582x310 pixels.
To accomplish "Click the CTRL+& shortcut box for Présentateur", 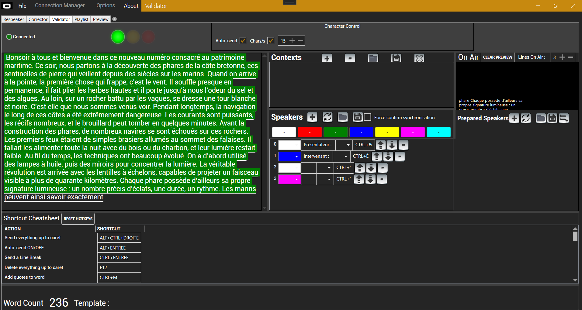I will 364,145.
